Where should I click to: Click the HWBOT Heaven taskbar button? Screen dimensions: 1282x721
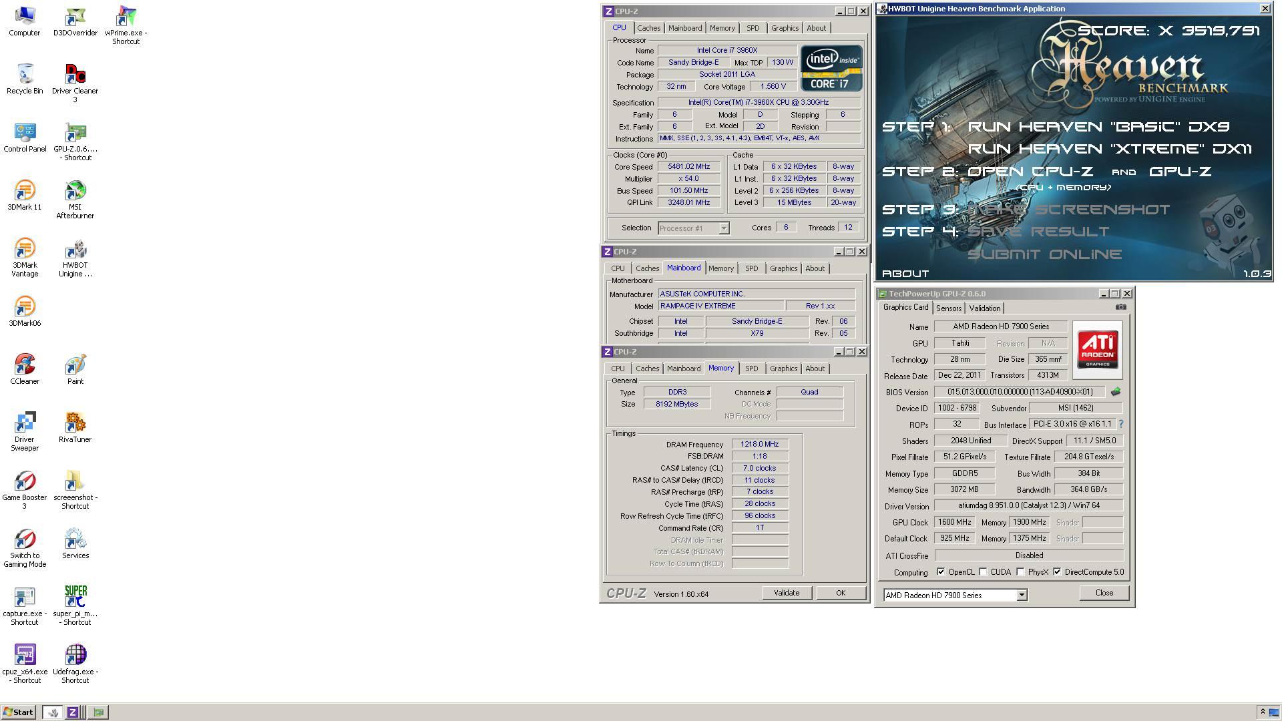pos(53,712)
